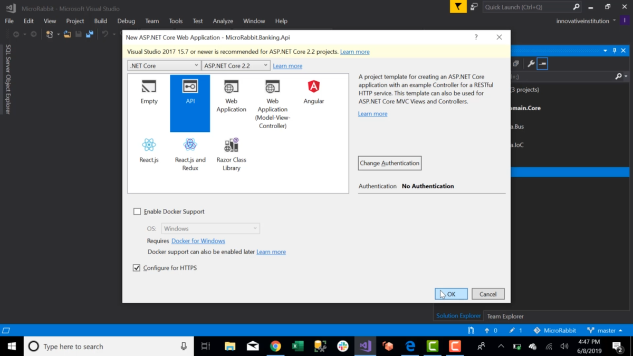Open the Analyze menu

pos(223,21)
